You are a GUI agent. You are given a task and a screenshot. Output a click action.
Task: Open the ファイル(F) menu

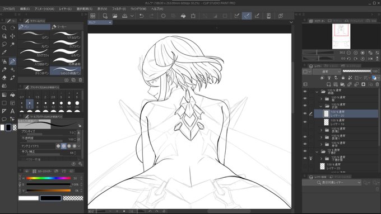[9, 9]
